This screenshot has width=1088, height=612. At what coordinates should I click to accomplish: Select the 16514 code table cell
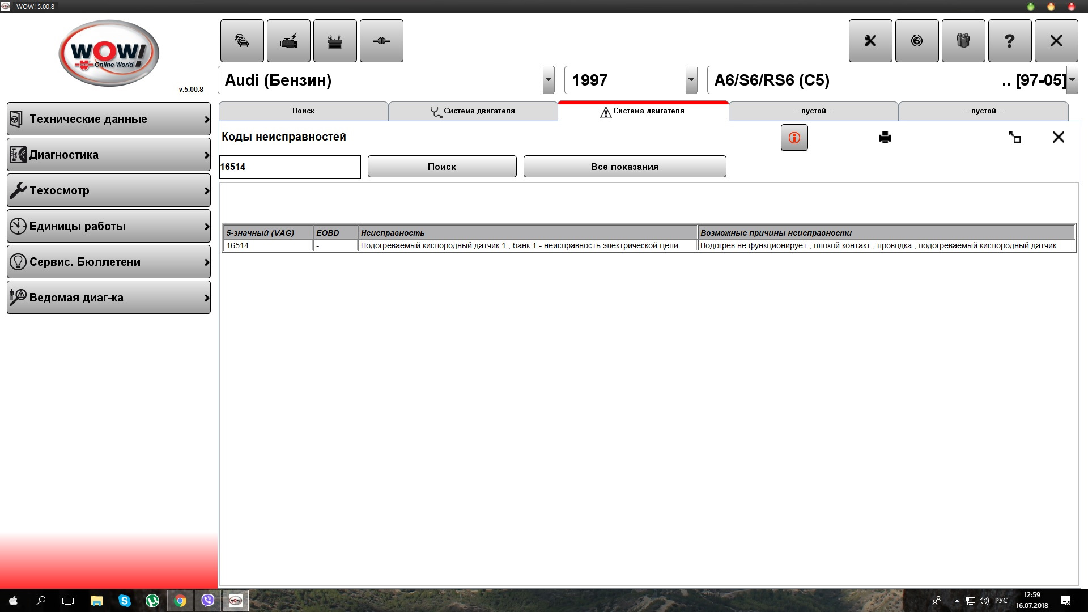[268, 245]
